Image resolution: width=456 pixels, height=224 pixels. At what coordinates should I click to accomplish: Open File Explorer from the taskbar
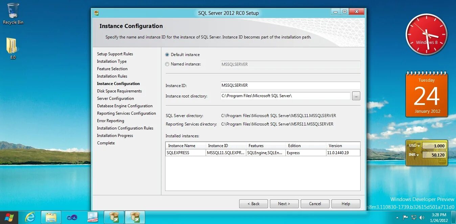tap(51, 217)
